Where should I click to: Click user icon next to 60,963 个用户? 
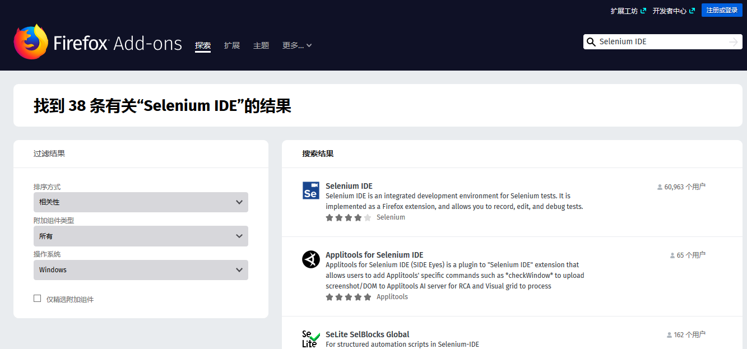point(660,187)
